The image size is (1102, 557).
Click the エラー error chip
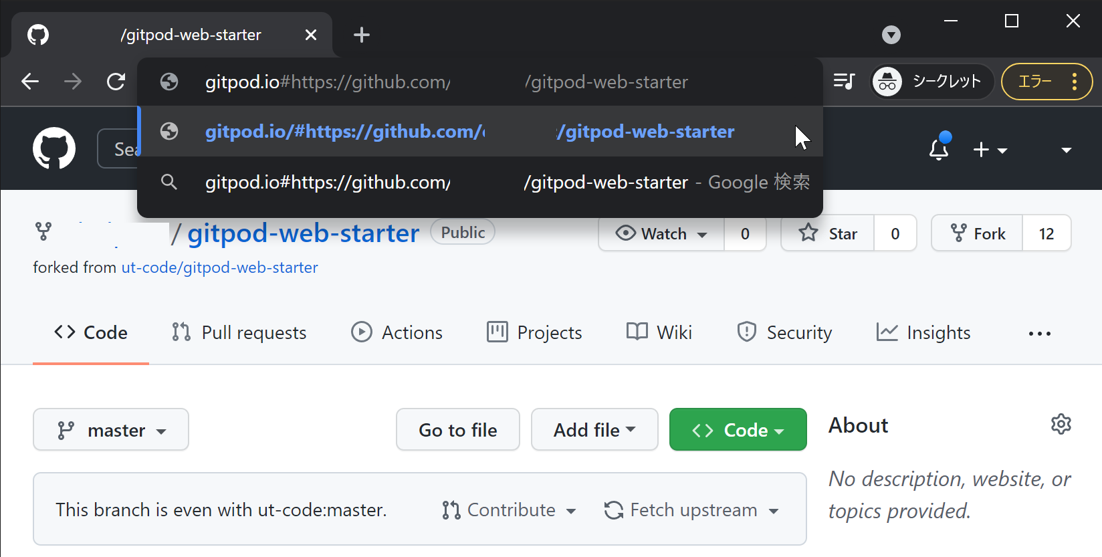click(x=1047, y=82)
